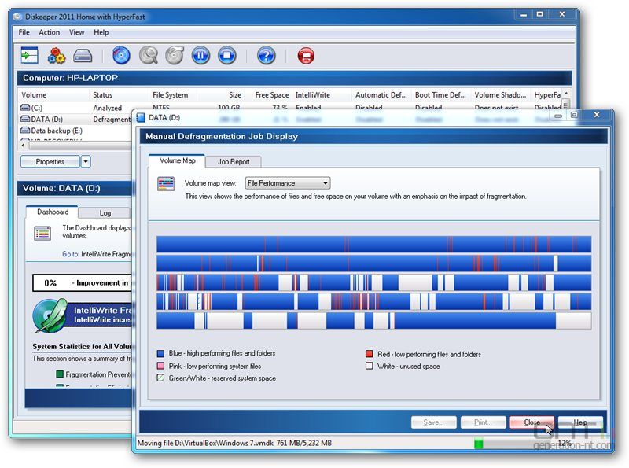The height and width of the screenshot is (468, 629).
Task: Sort by the Volume column header
Action: pyautogui.click(x=53, y=94)
